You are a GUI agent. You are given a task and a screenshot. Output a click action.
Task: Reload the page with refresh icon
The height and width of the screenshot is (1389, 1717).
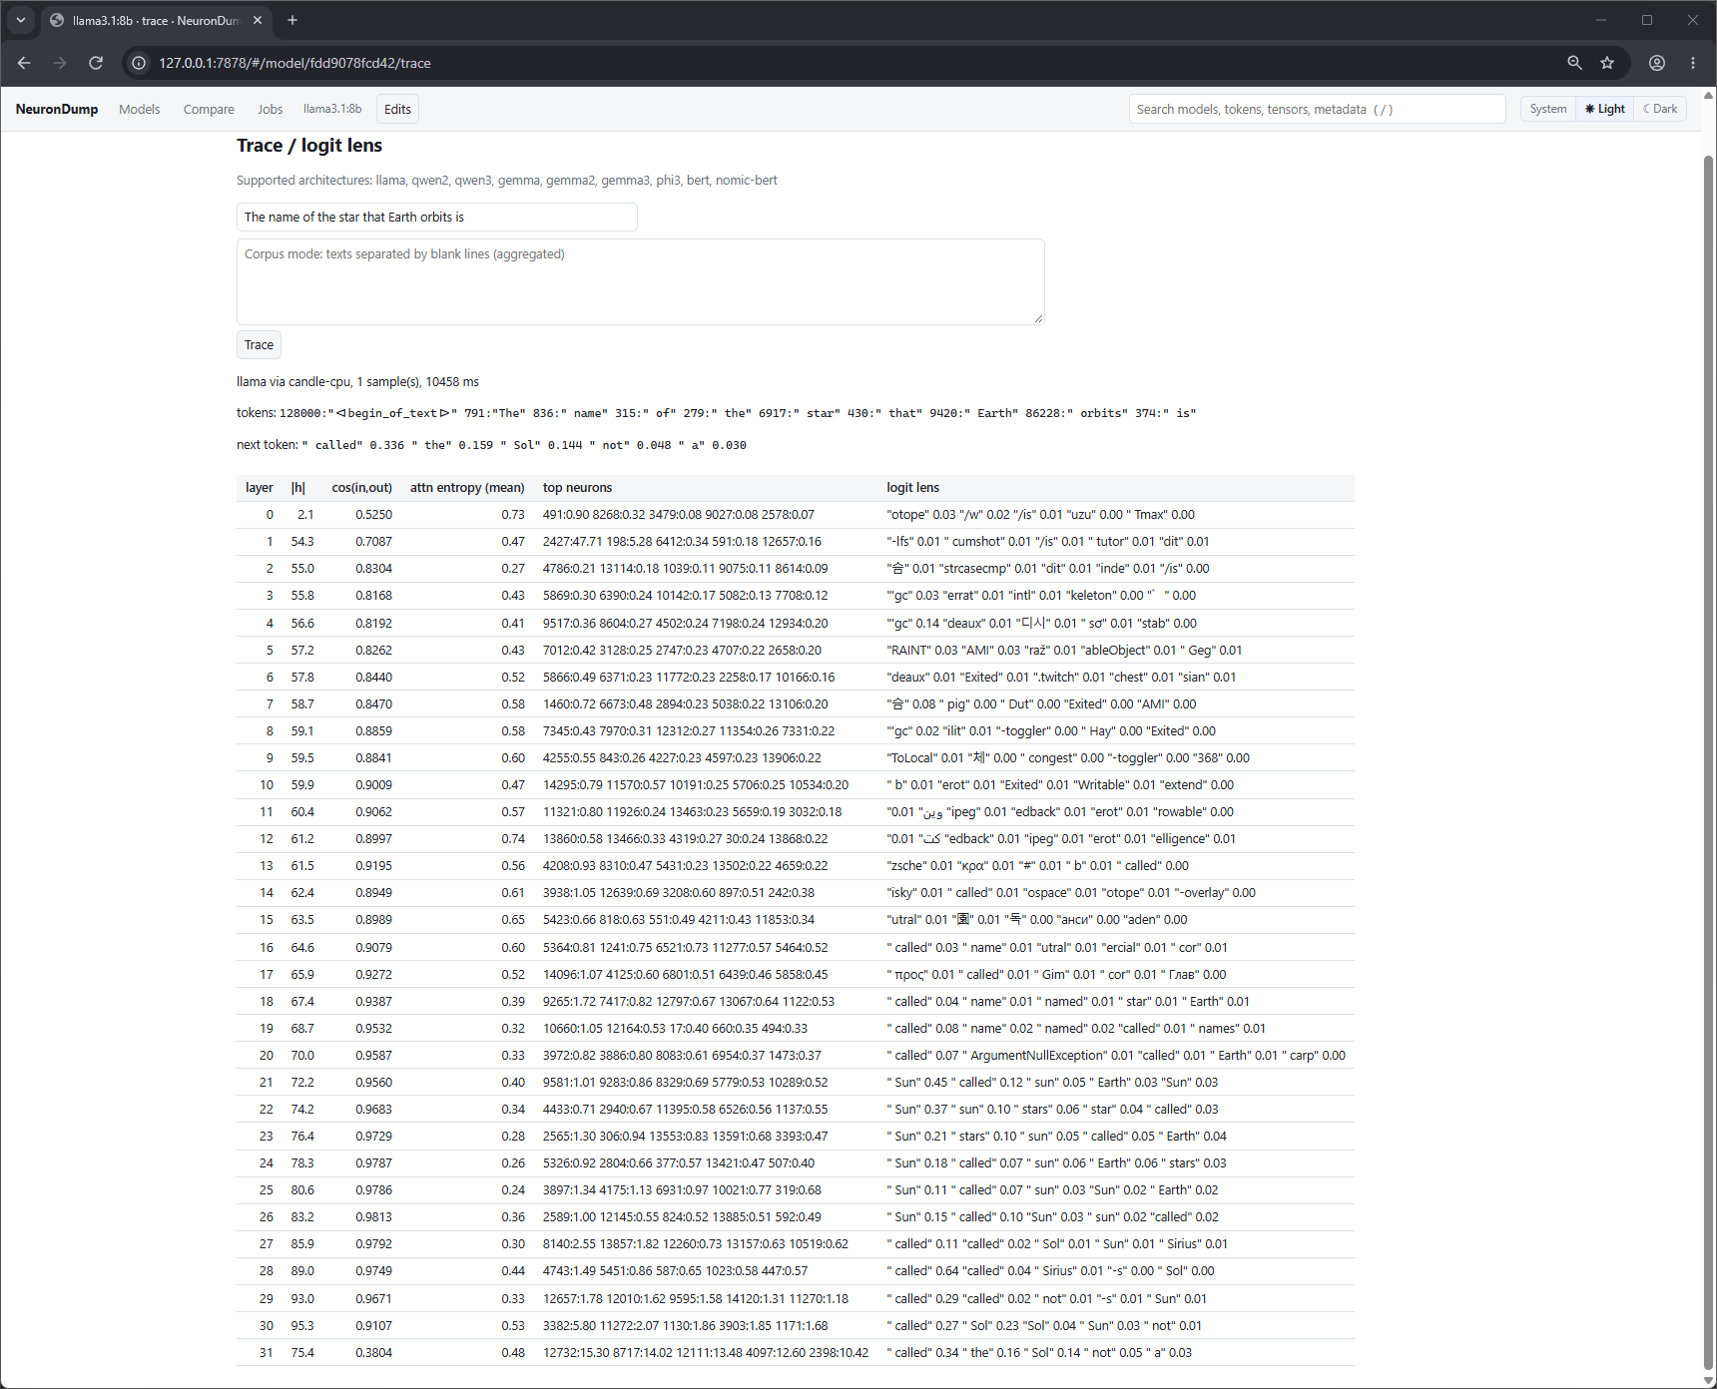pos(96,63)
